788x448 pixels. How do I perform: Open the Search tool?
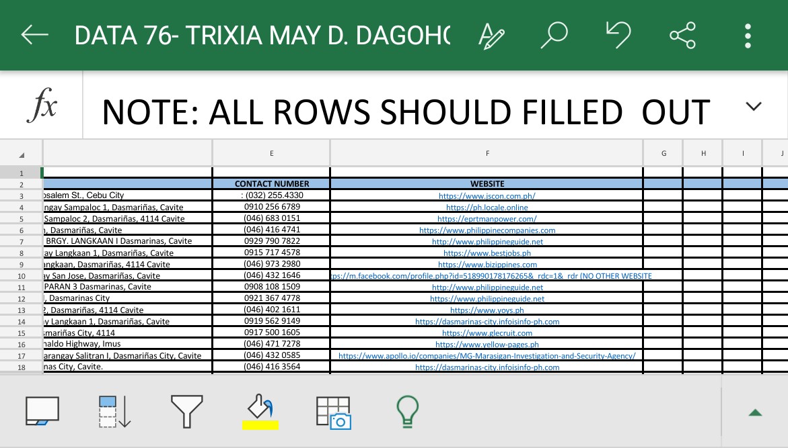[x=553, y=35]
